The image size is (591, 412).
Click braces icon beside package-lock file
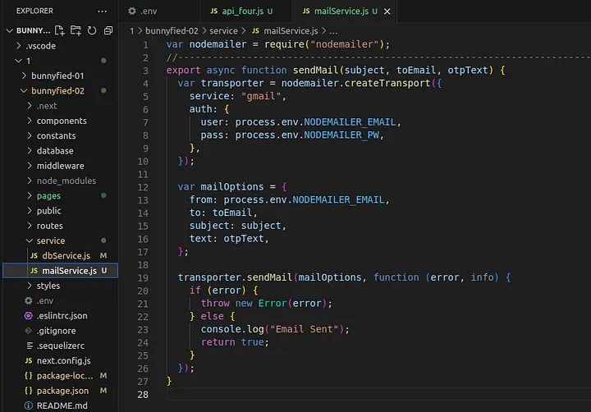pos(28,376)
